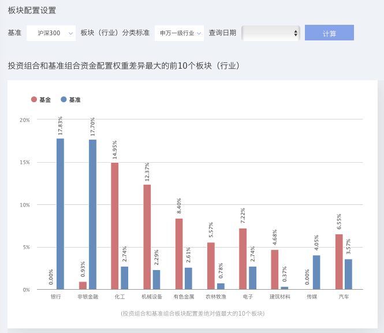Screen dimensions: 384x333
Task: Click the 计算 button
Action: tap(329, 32)
